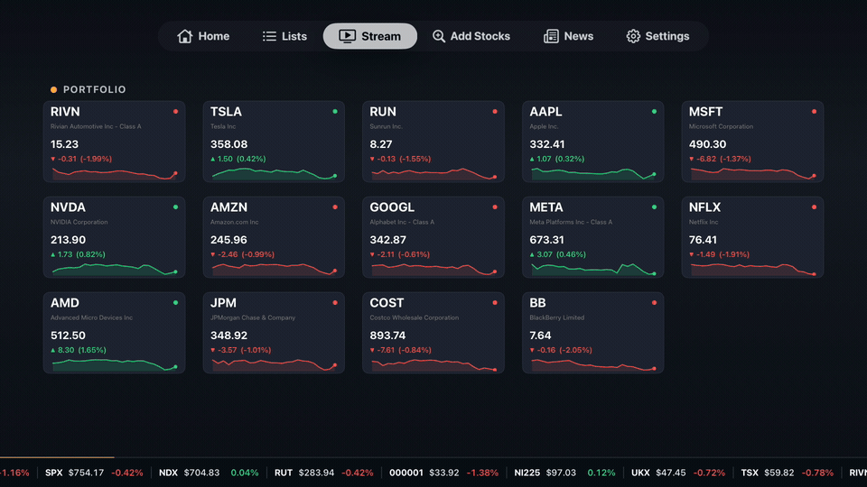
Task: Click the red status dot on RIVN
Action: 175,112
